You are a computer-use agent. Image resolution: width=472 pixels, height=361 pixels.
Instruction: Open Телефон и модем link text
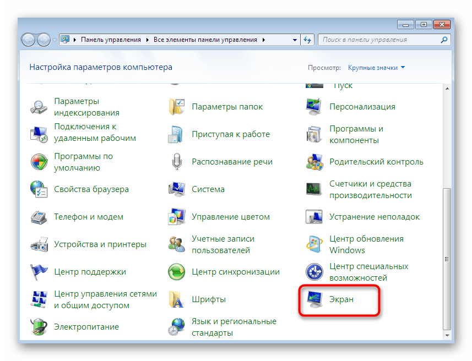click(x=89, y=217)
